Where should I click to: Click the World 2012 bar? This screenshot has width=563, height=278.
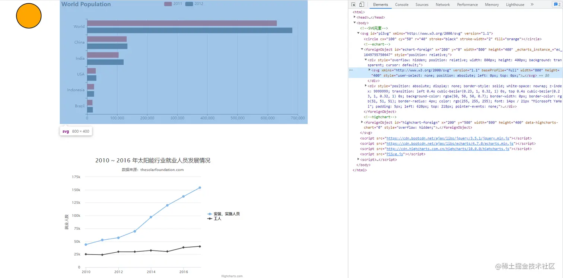point(190,30)
